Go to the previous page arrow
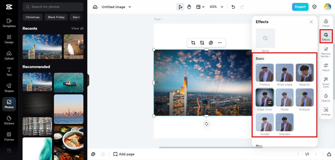The height and width of the screenshot is (160, 335). pyautogui.click(x=298, y=154)
